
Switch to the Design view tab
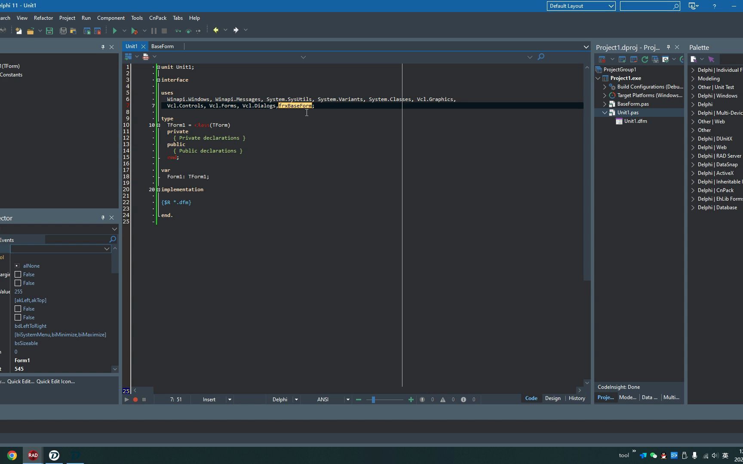tap(553, 398)
